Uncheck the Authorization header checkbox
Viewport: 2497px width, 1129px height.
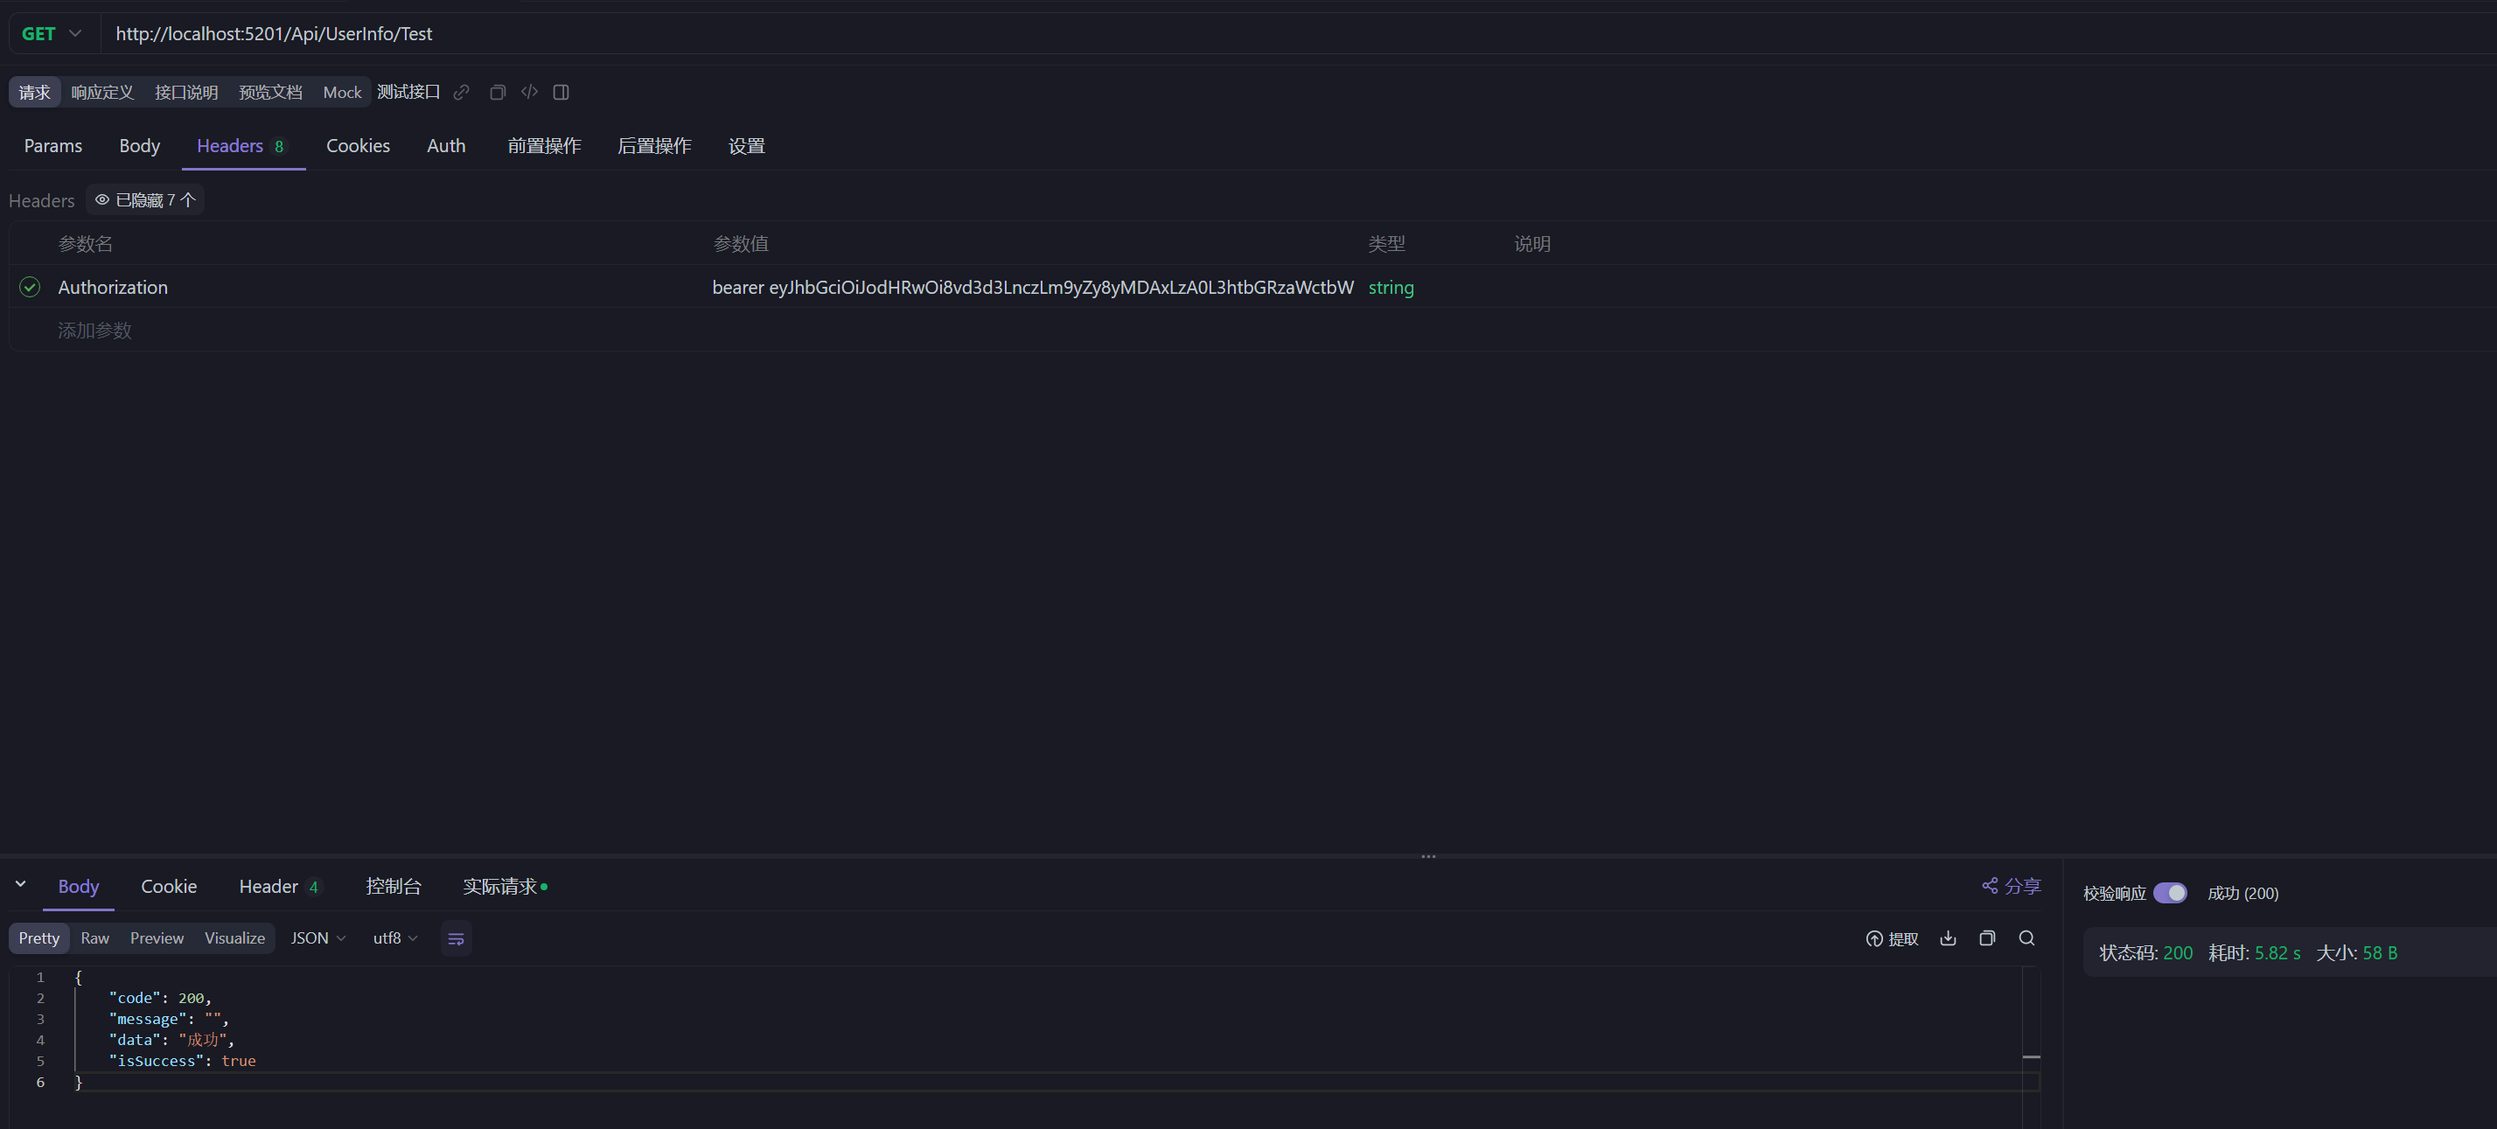click(30, 287)
